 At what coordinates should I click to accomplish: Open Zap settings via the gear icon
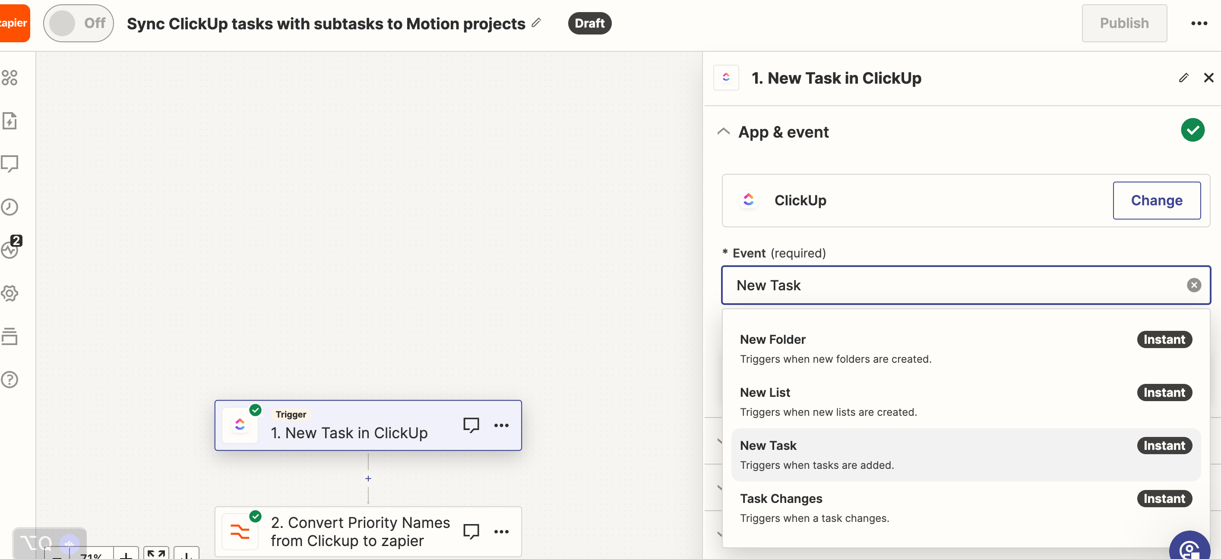(x=10, y=293)
